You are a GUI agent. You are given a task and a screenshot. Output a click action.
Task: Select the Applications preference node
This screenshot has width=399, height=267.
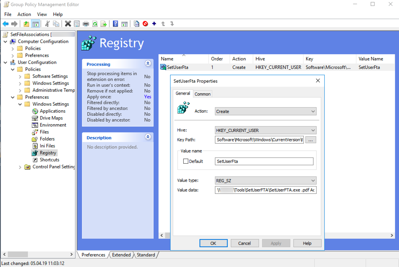[53, 111]
